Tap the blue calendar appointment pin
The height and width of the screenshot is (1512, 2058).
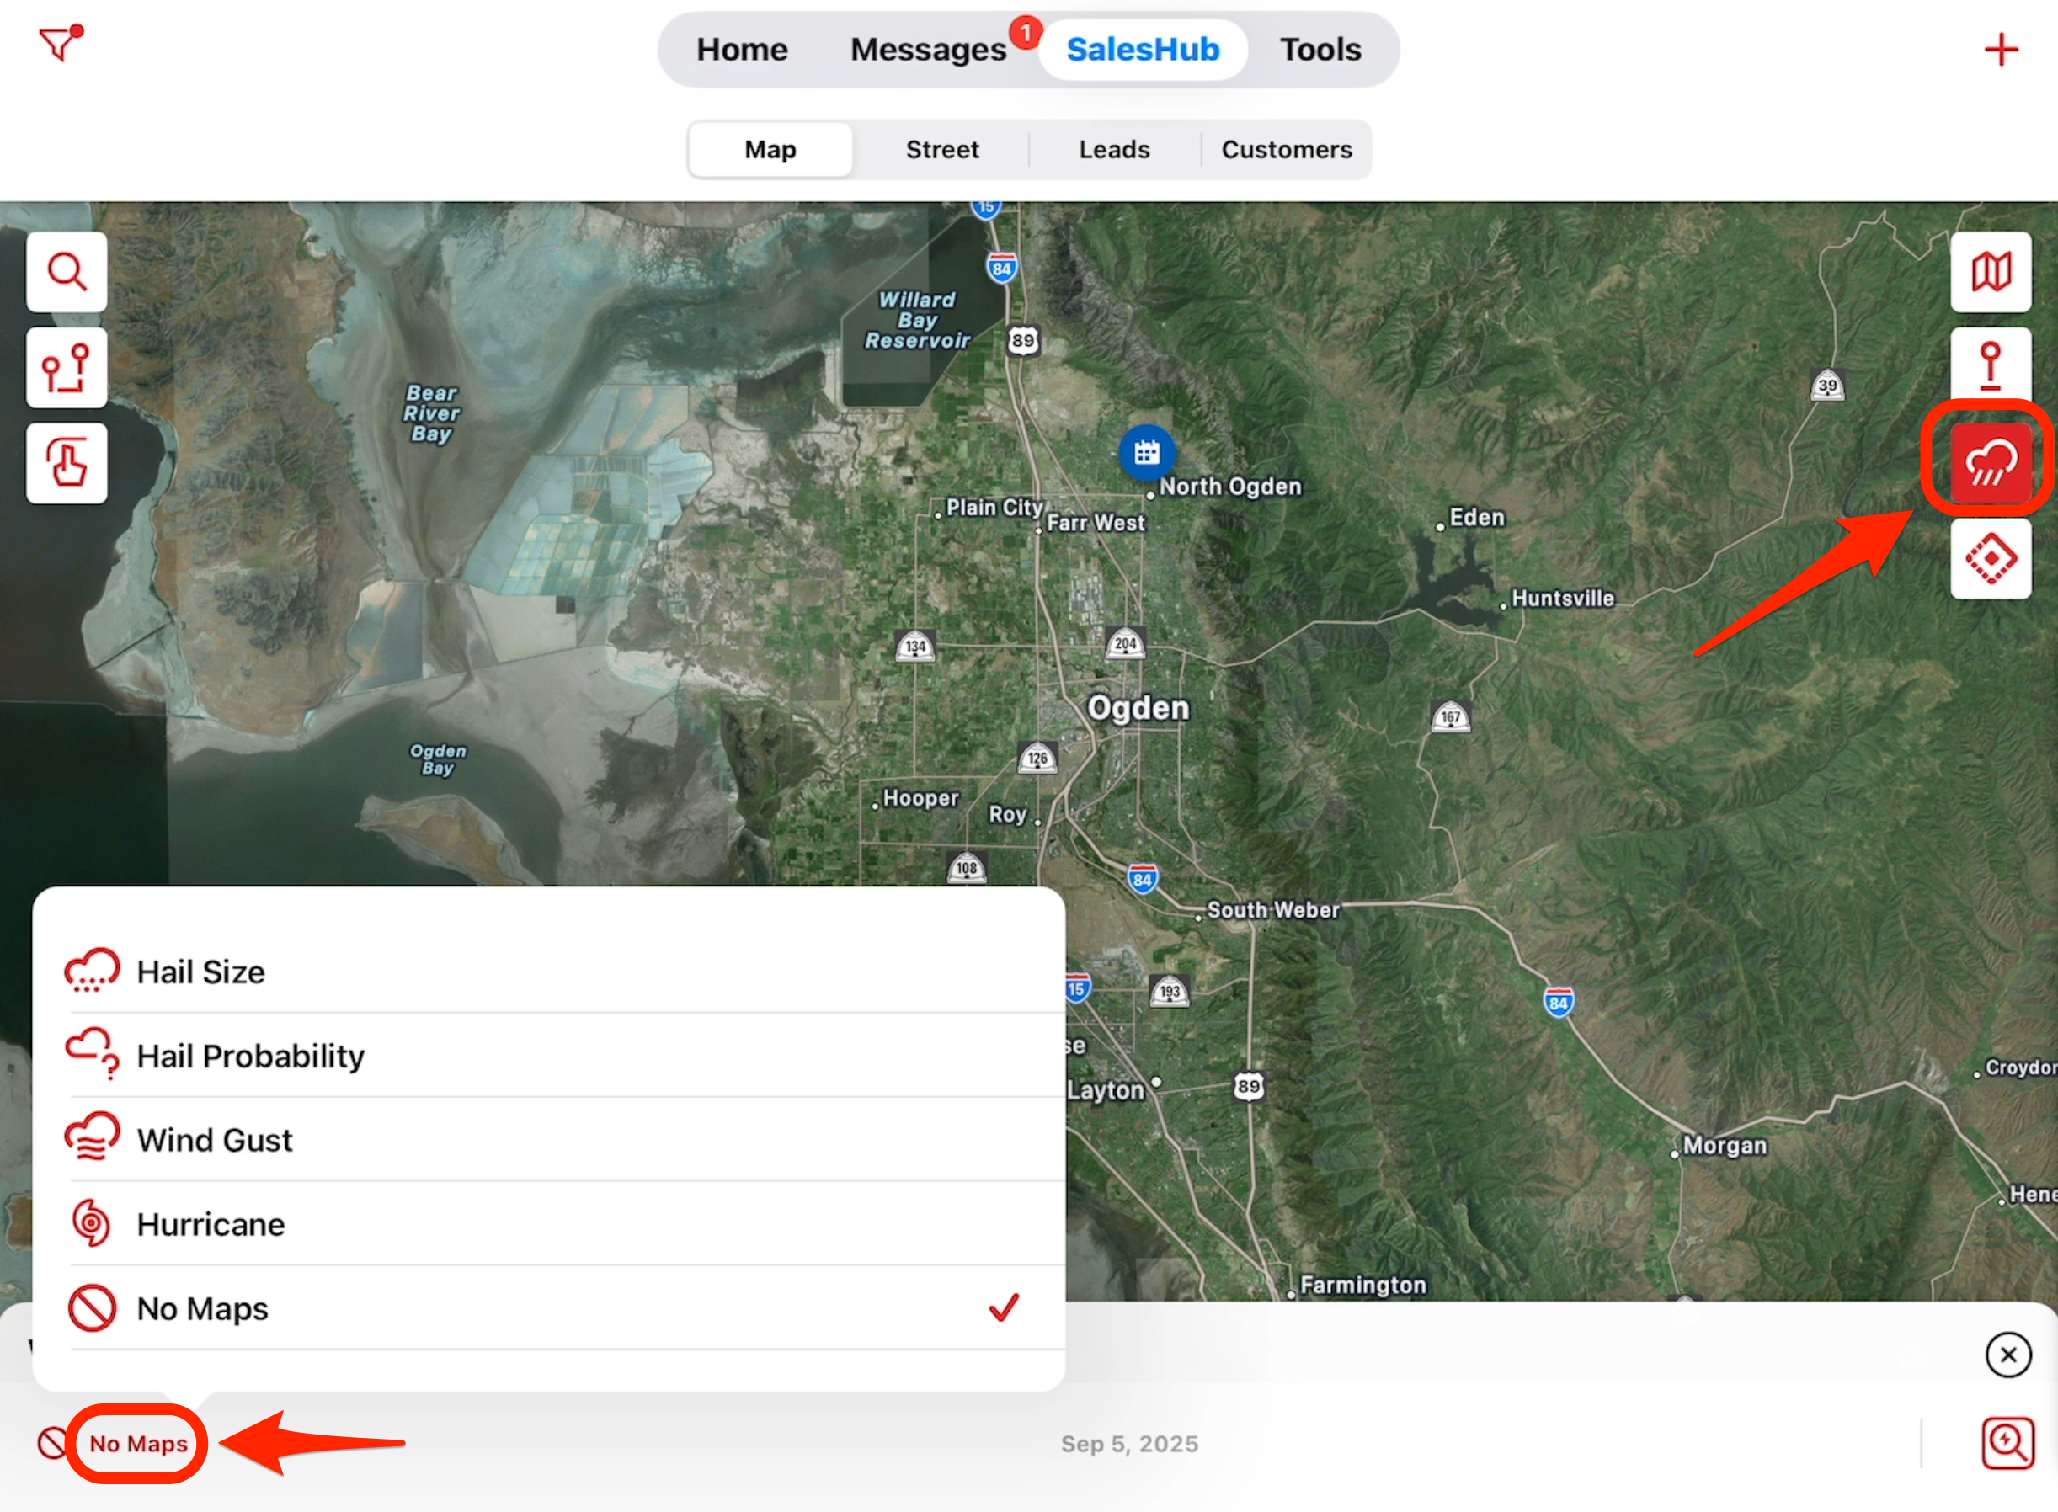pyautogui.click(x=1146, y=452)
